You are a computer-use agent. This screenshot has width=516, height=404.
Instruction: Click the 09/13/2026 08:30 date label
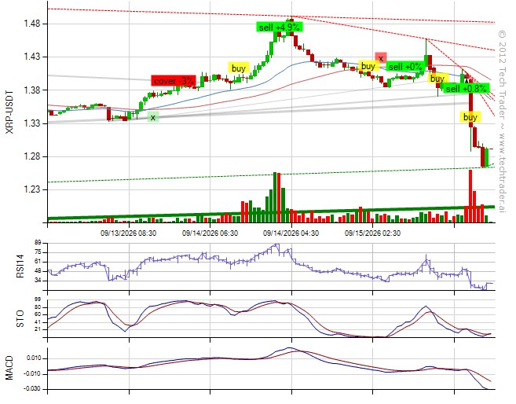128,233
